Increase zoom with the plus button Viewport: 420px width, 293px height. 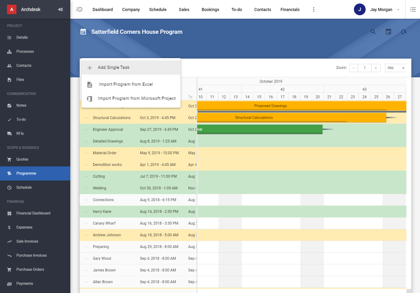click(x=376, y=68)
